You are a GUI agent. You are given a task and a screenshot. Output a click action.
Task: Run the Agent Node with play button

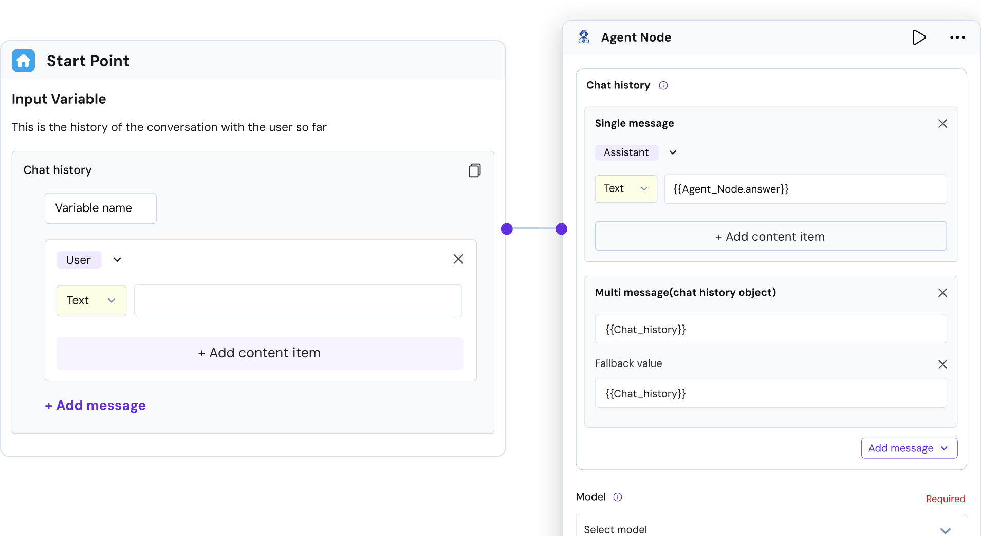click(919, 37)
